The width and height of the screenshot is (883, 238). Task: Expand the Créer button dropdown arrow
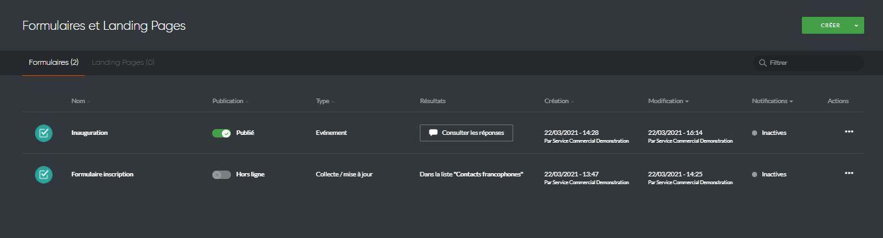(856, 25)
